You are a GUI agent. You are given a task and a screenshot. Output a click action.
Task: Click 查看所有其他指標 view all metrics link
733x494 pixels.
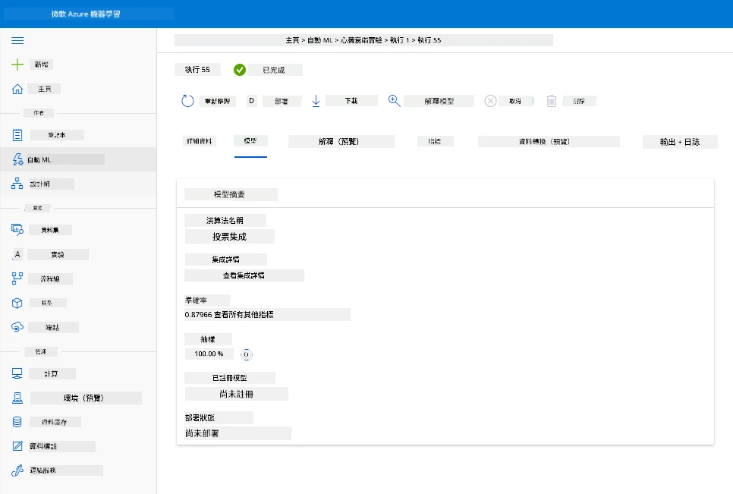244,315
